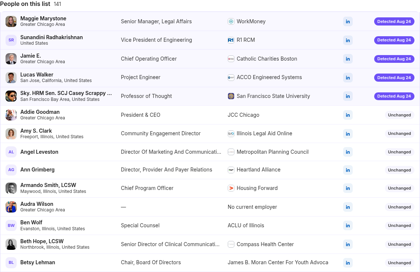Click Unchanged badge for Amy S. Clark
The width and height of the screenshot is (420, 272).
[399, 133]
